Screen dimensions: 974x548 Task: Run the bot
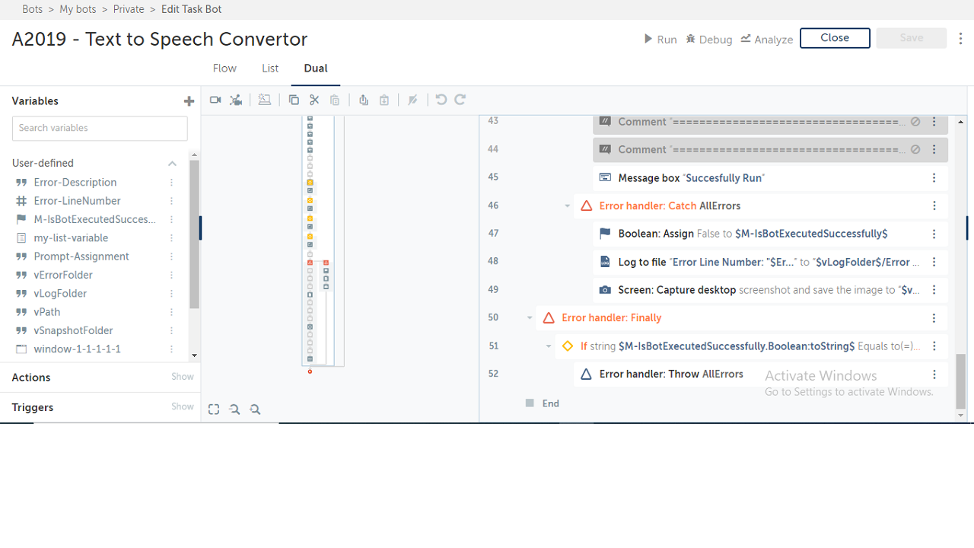pos(660,39)
